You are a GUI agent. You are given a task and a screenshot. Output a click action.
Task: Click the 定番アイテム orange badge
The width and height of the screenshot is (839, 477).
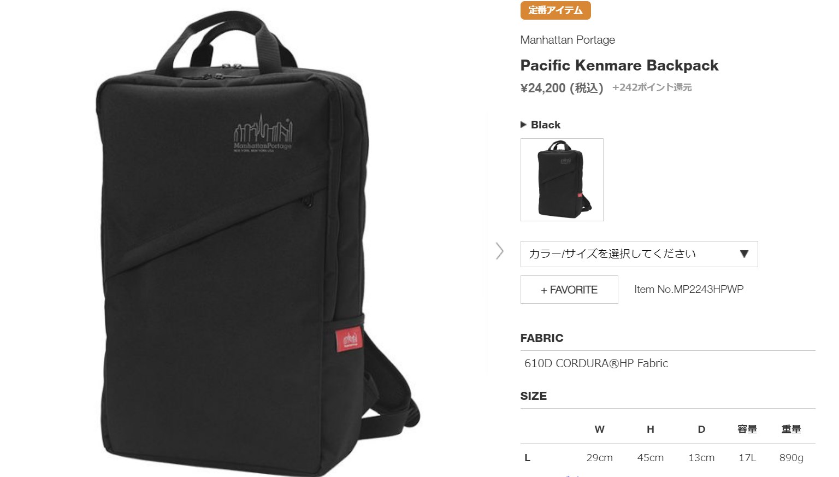(x=556, y=10)
